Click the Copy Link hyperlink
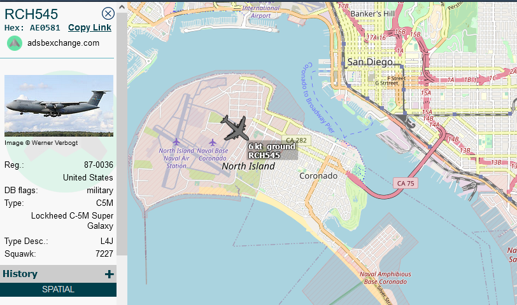 click(x=90, y=27)
